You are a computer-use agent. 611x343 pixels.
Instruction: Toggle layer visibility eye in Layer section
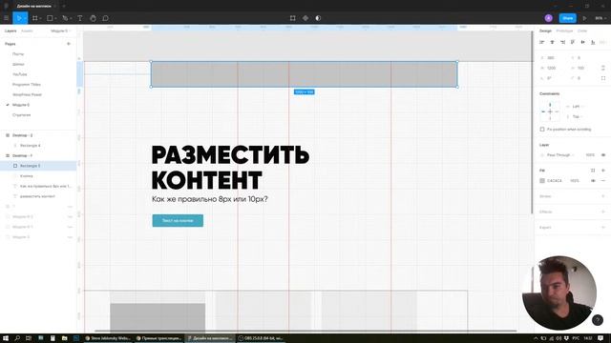point(603,154)
